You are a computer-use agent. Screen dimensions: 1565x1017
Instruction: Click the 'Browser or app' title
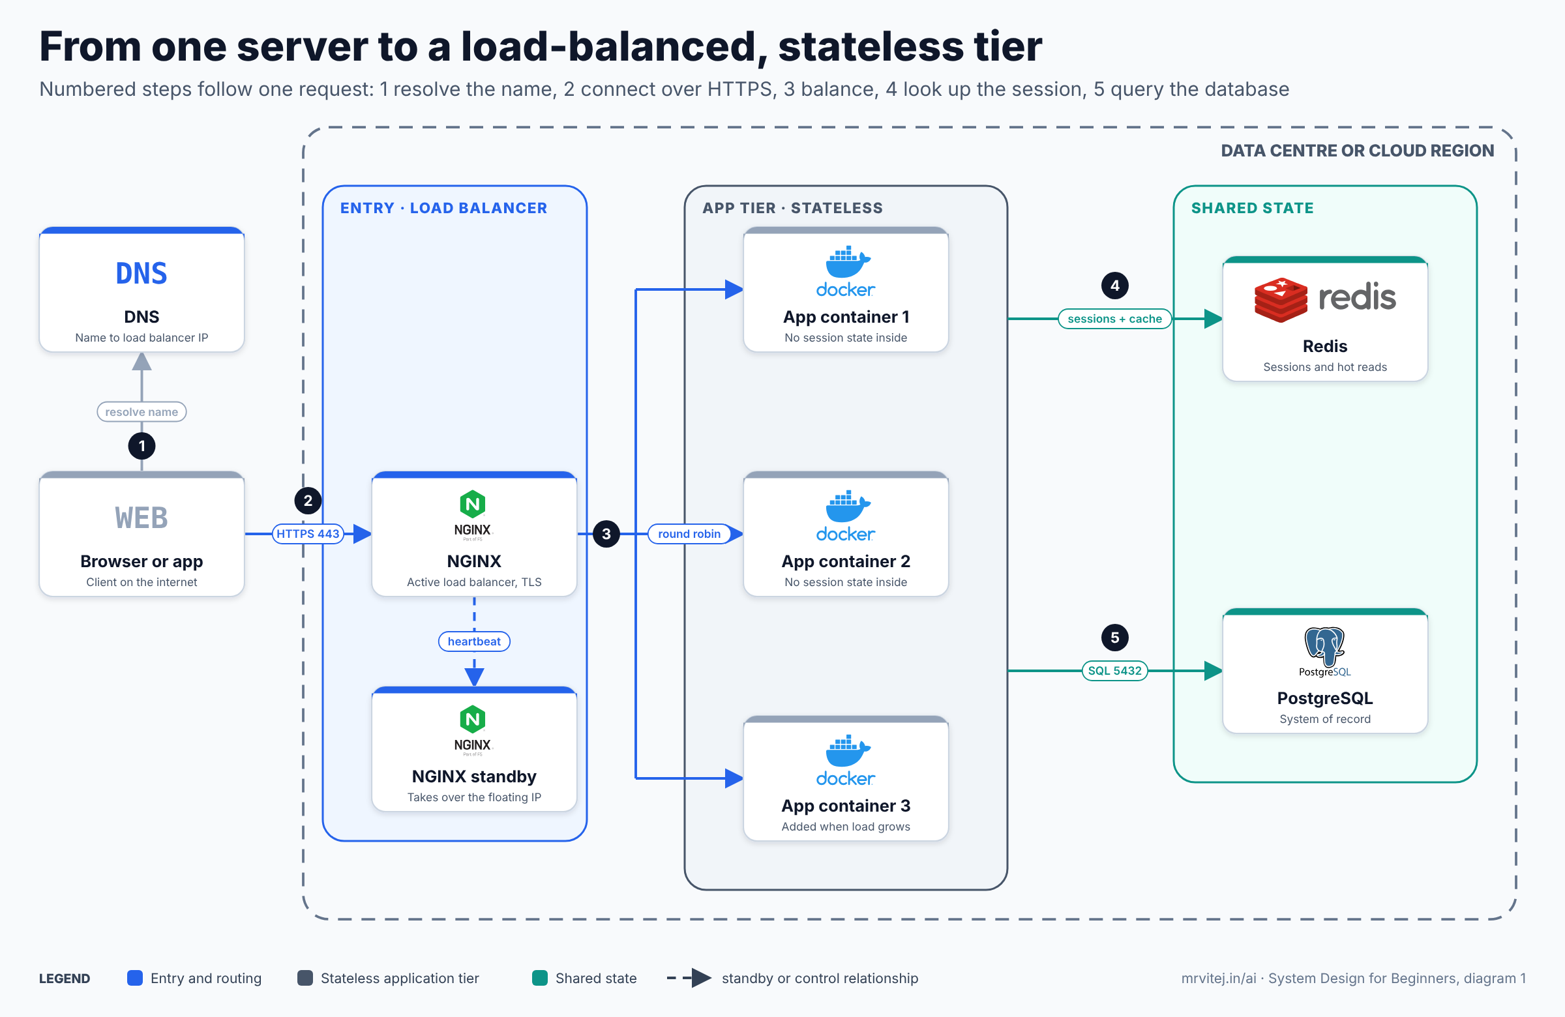click(142, 561)
